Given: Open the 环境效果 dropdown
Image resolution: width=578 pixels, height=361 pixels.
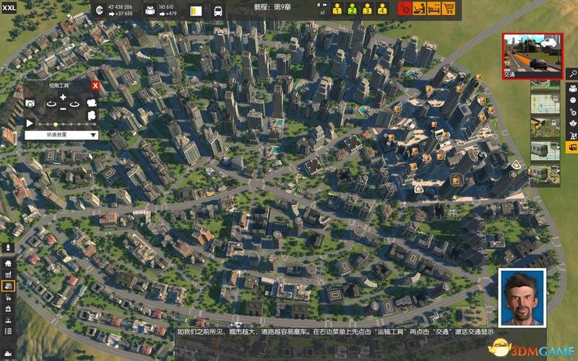Looking at the screenshot, I should 61,135.
